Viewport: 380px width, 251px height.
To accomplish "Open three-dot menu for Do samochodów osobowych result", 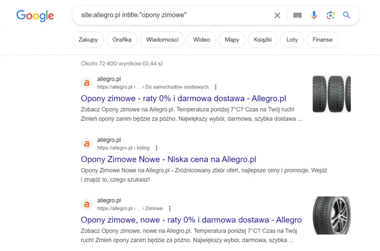I will [215, 87].
